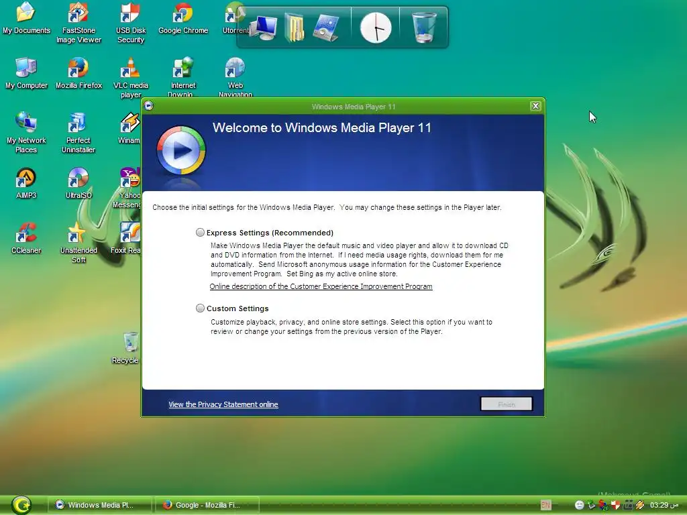Open USB Disk Security shortcut
The height and width of the screenshot is (515, 687).
click(131, 22)
